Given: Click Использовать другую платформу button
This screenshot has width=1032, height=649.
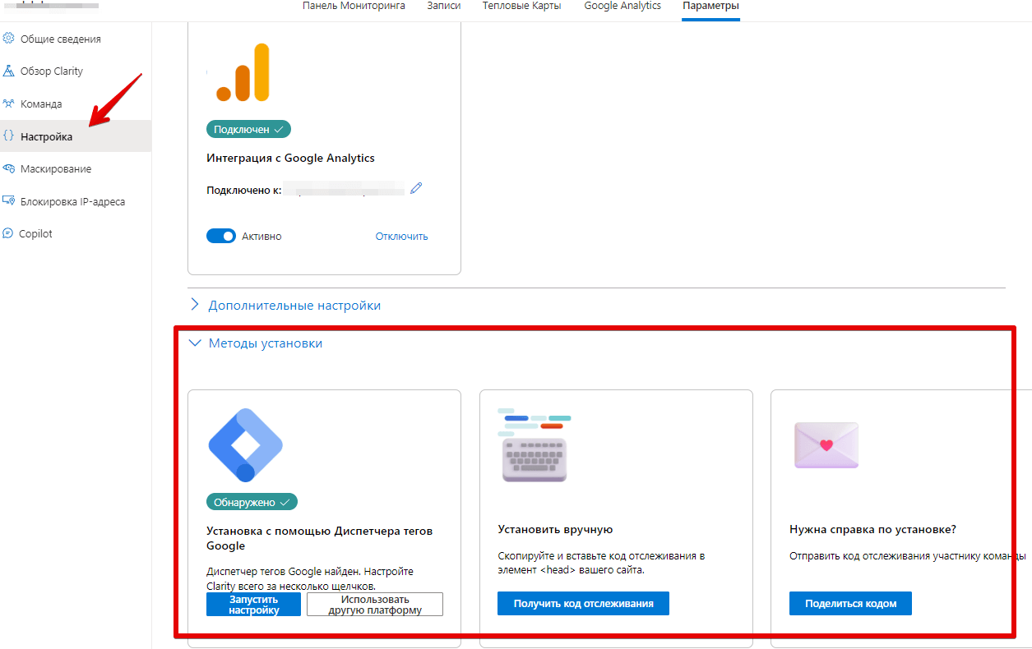Looking at the screenshot, I should coord(375,605).
